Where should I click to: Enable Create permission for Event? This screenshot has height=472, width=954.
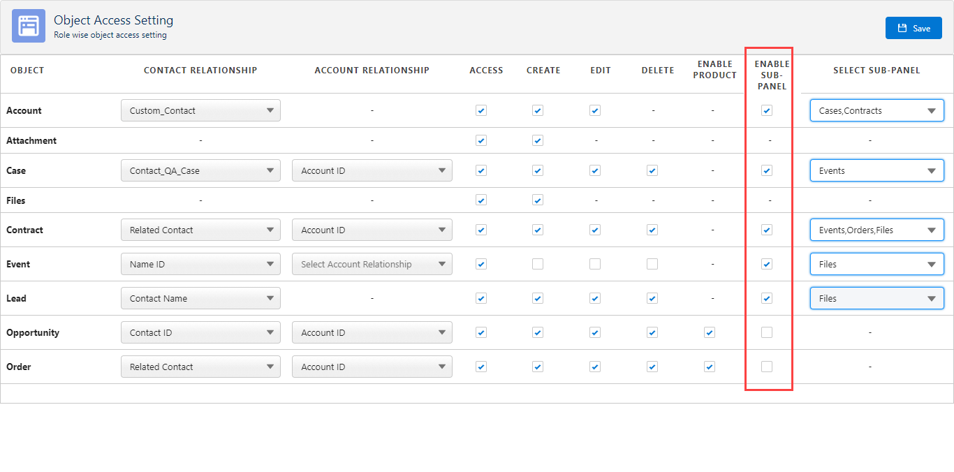coord(538,264)
